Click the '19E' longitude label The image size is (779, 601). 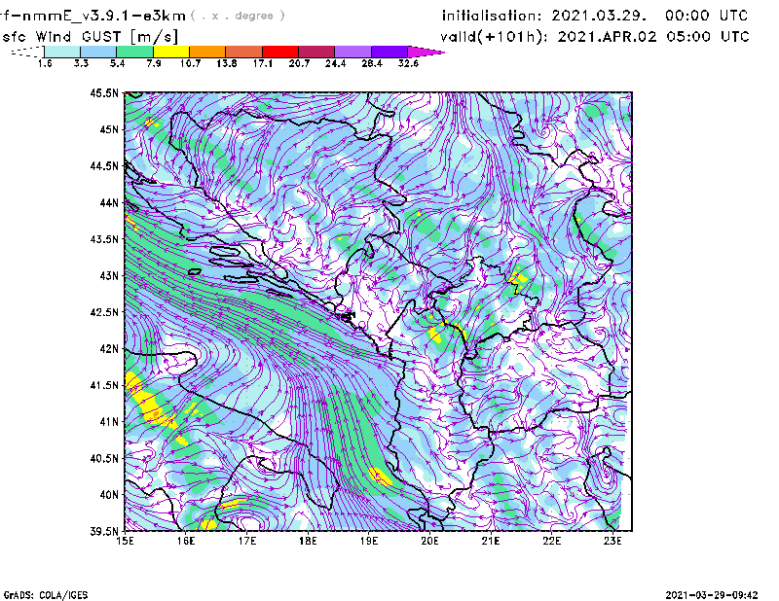point(369,541)
